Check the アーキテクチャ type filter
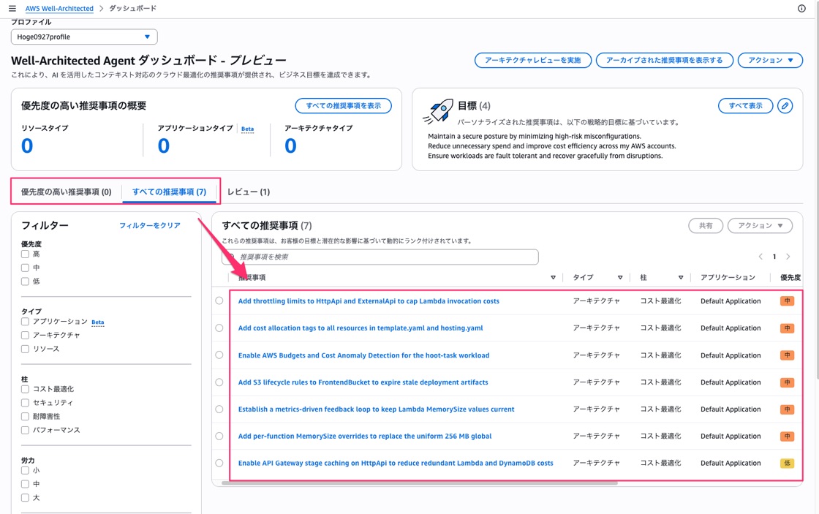Screen dimensions: 819x514 click(25, 335)
